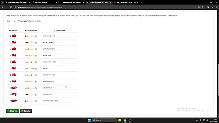Click the green Iniciar bot button
Screen dimensions: 219x123
tap(12, 111)
